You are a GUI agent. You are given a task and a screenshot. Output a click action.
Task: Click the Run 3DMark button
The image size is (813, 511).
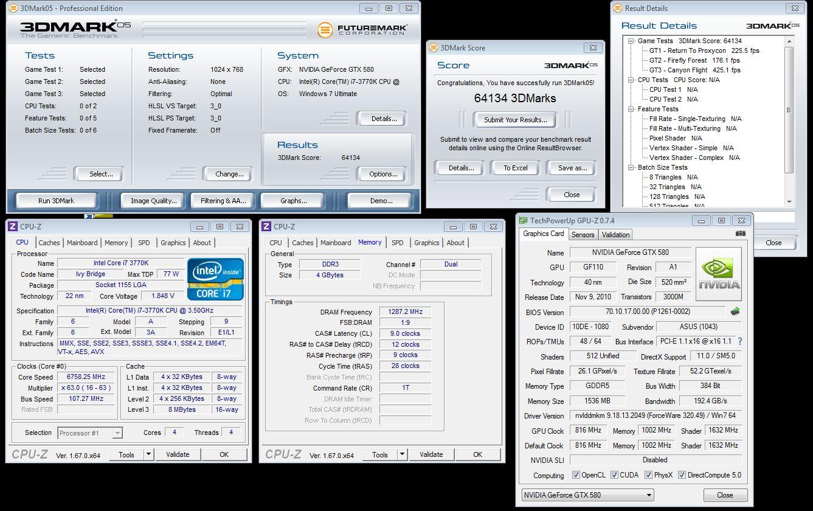point(56,201)
